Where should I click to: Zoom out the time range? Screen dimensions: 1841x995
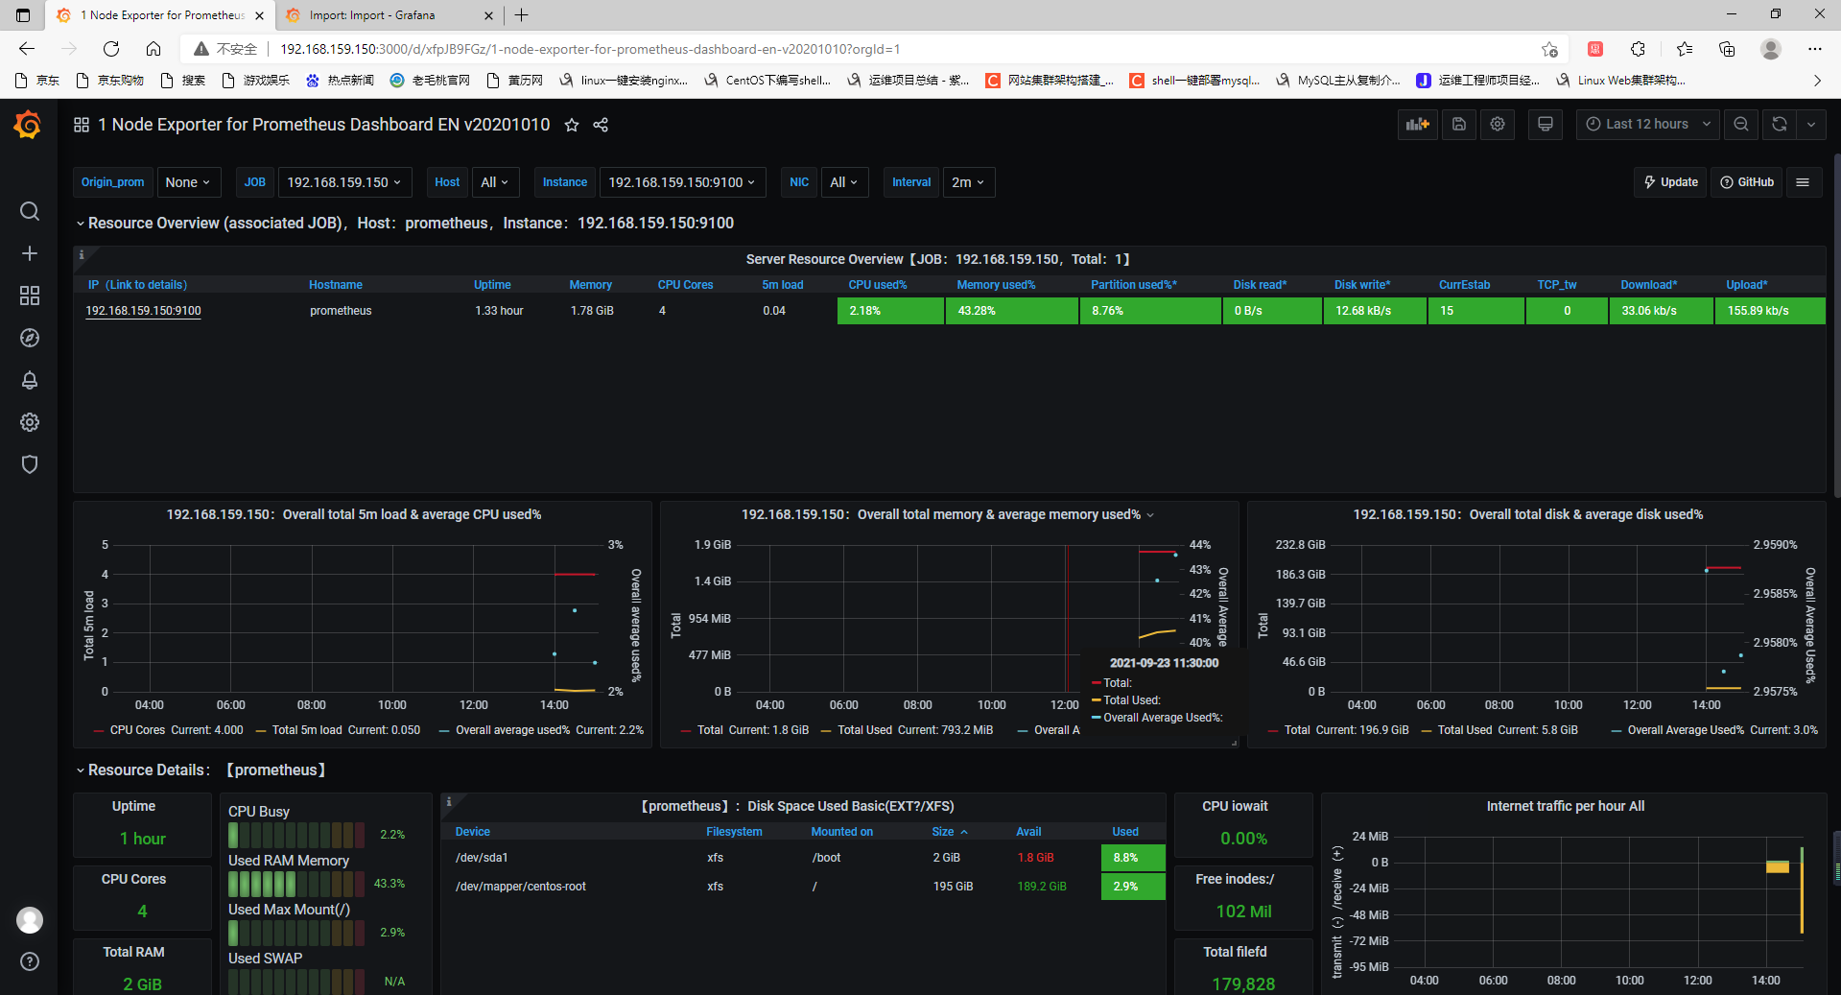pos(1741,124)
